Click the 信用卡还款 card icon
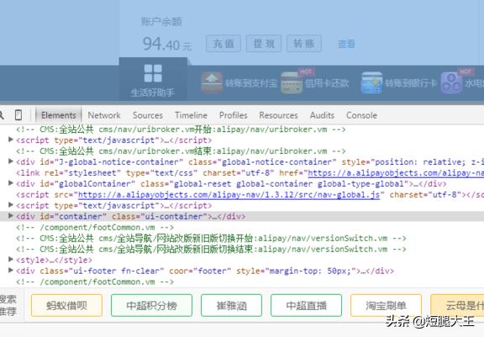The image size is (484, 337). (x=292, y=82)
